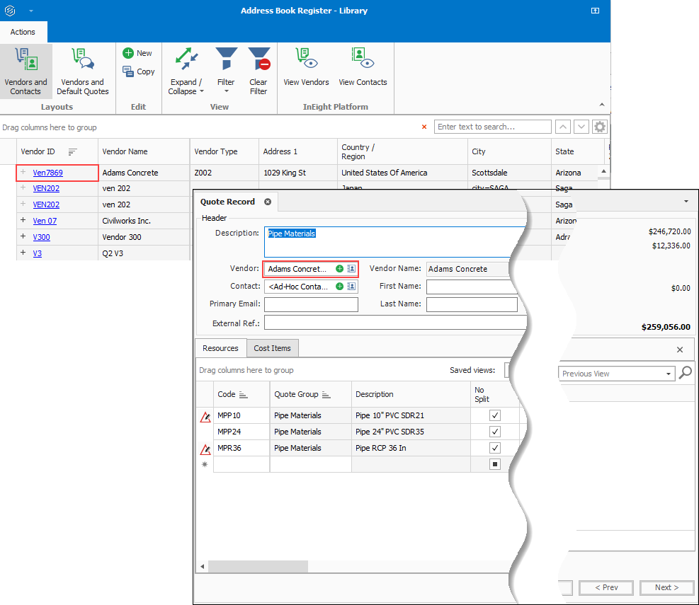Switch to Vendors and Default Quotes layout
This screenshot has height=605, width=699.
[x=83, y=71]
